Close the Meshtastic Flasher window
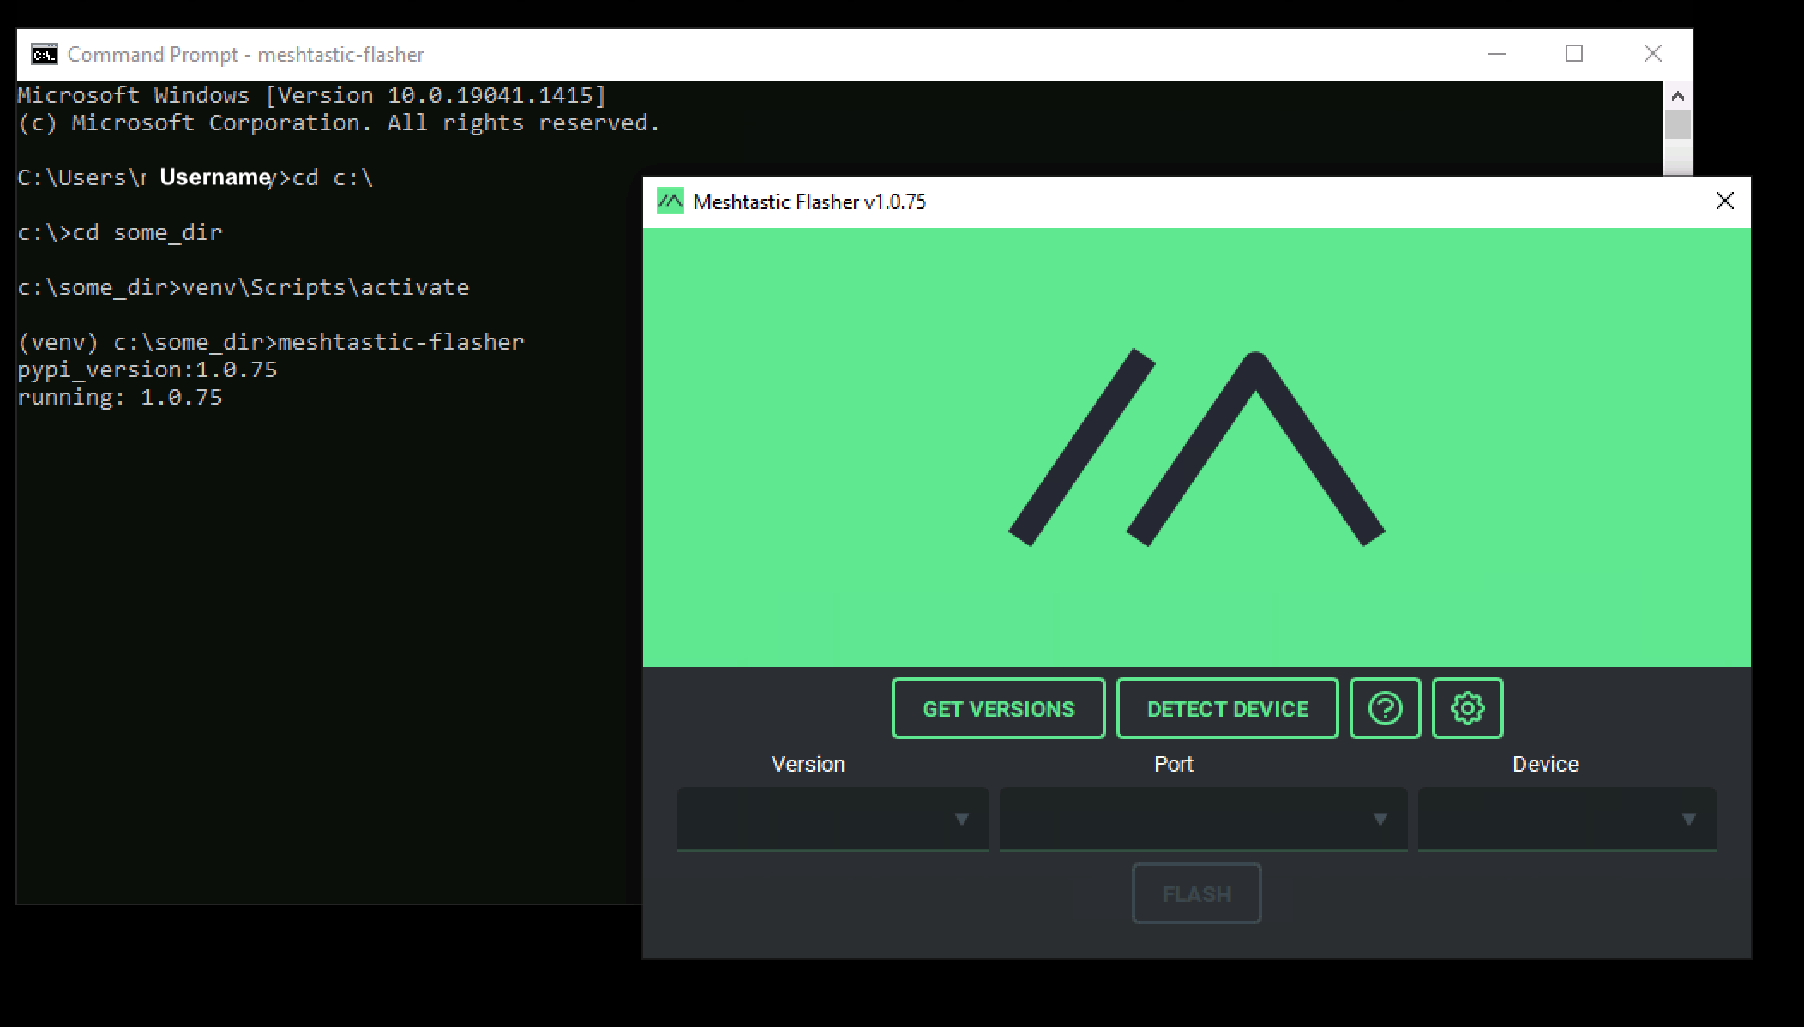The image size is (1804, 1027). [x=1724, y=201]
